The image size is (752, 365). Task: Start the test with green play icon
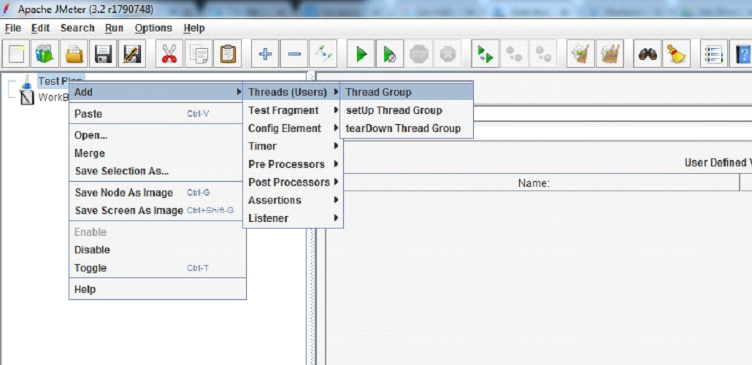click(x=361, y=54)
